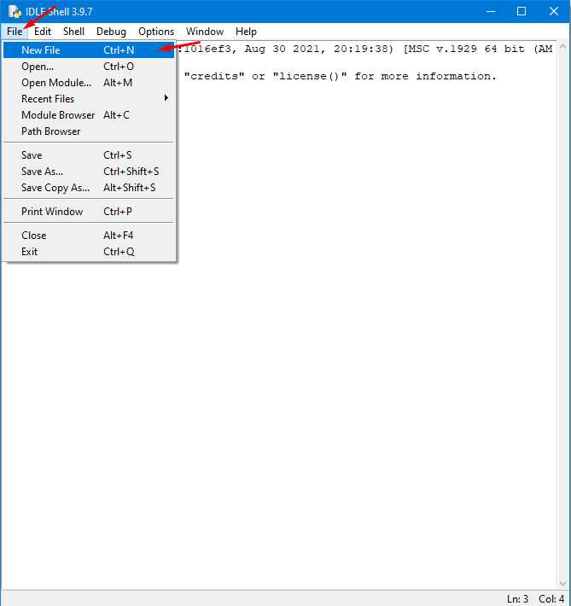Click the IDLE Python icon in title bar

(15, 12)
